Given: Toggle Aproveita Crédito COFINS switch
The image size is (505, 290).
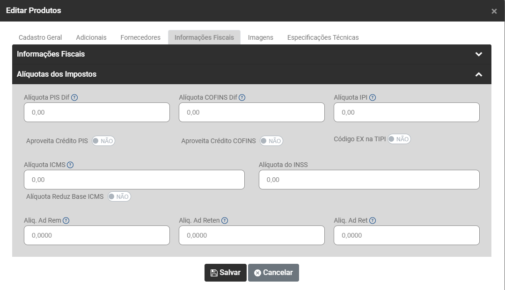Looking at the screenshot, I should [x=271, y=141].
